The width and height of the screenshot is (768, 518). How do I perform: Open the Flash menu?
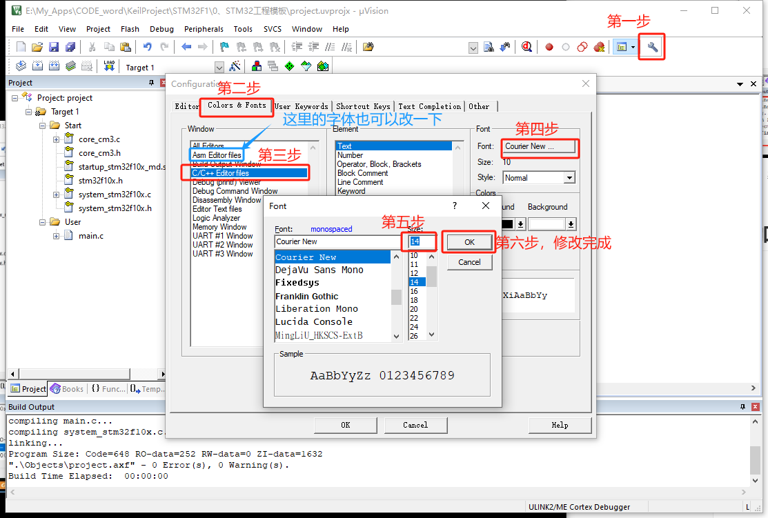[130, 29]
